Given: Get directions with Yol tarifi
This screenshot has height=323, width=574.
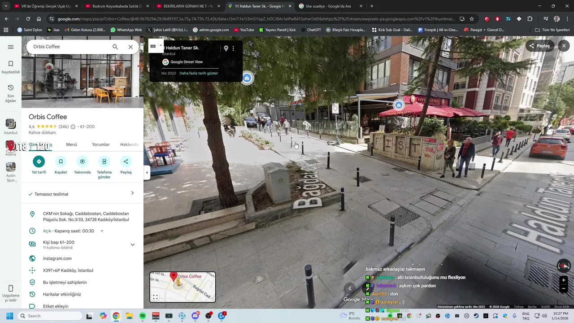Looking at the screenshot, I should [x=39, y=165].
